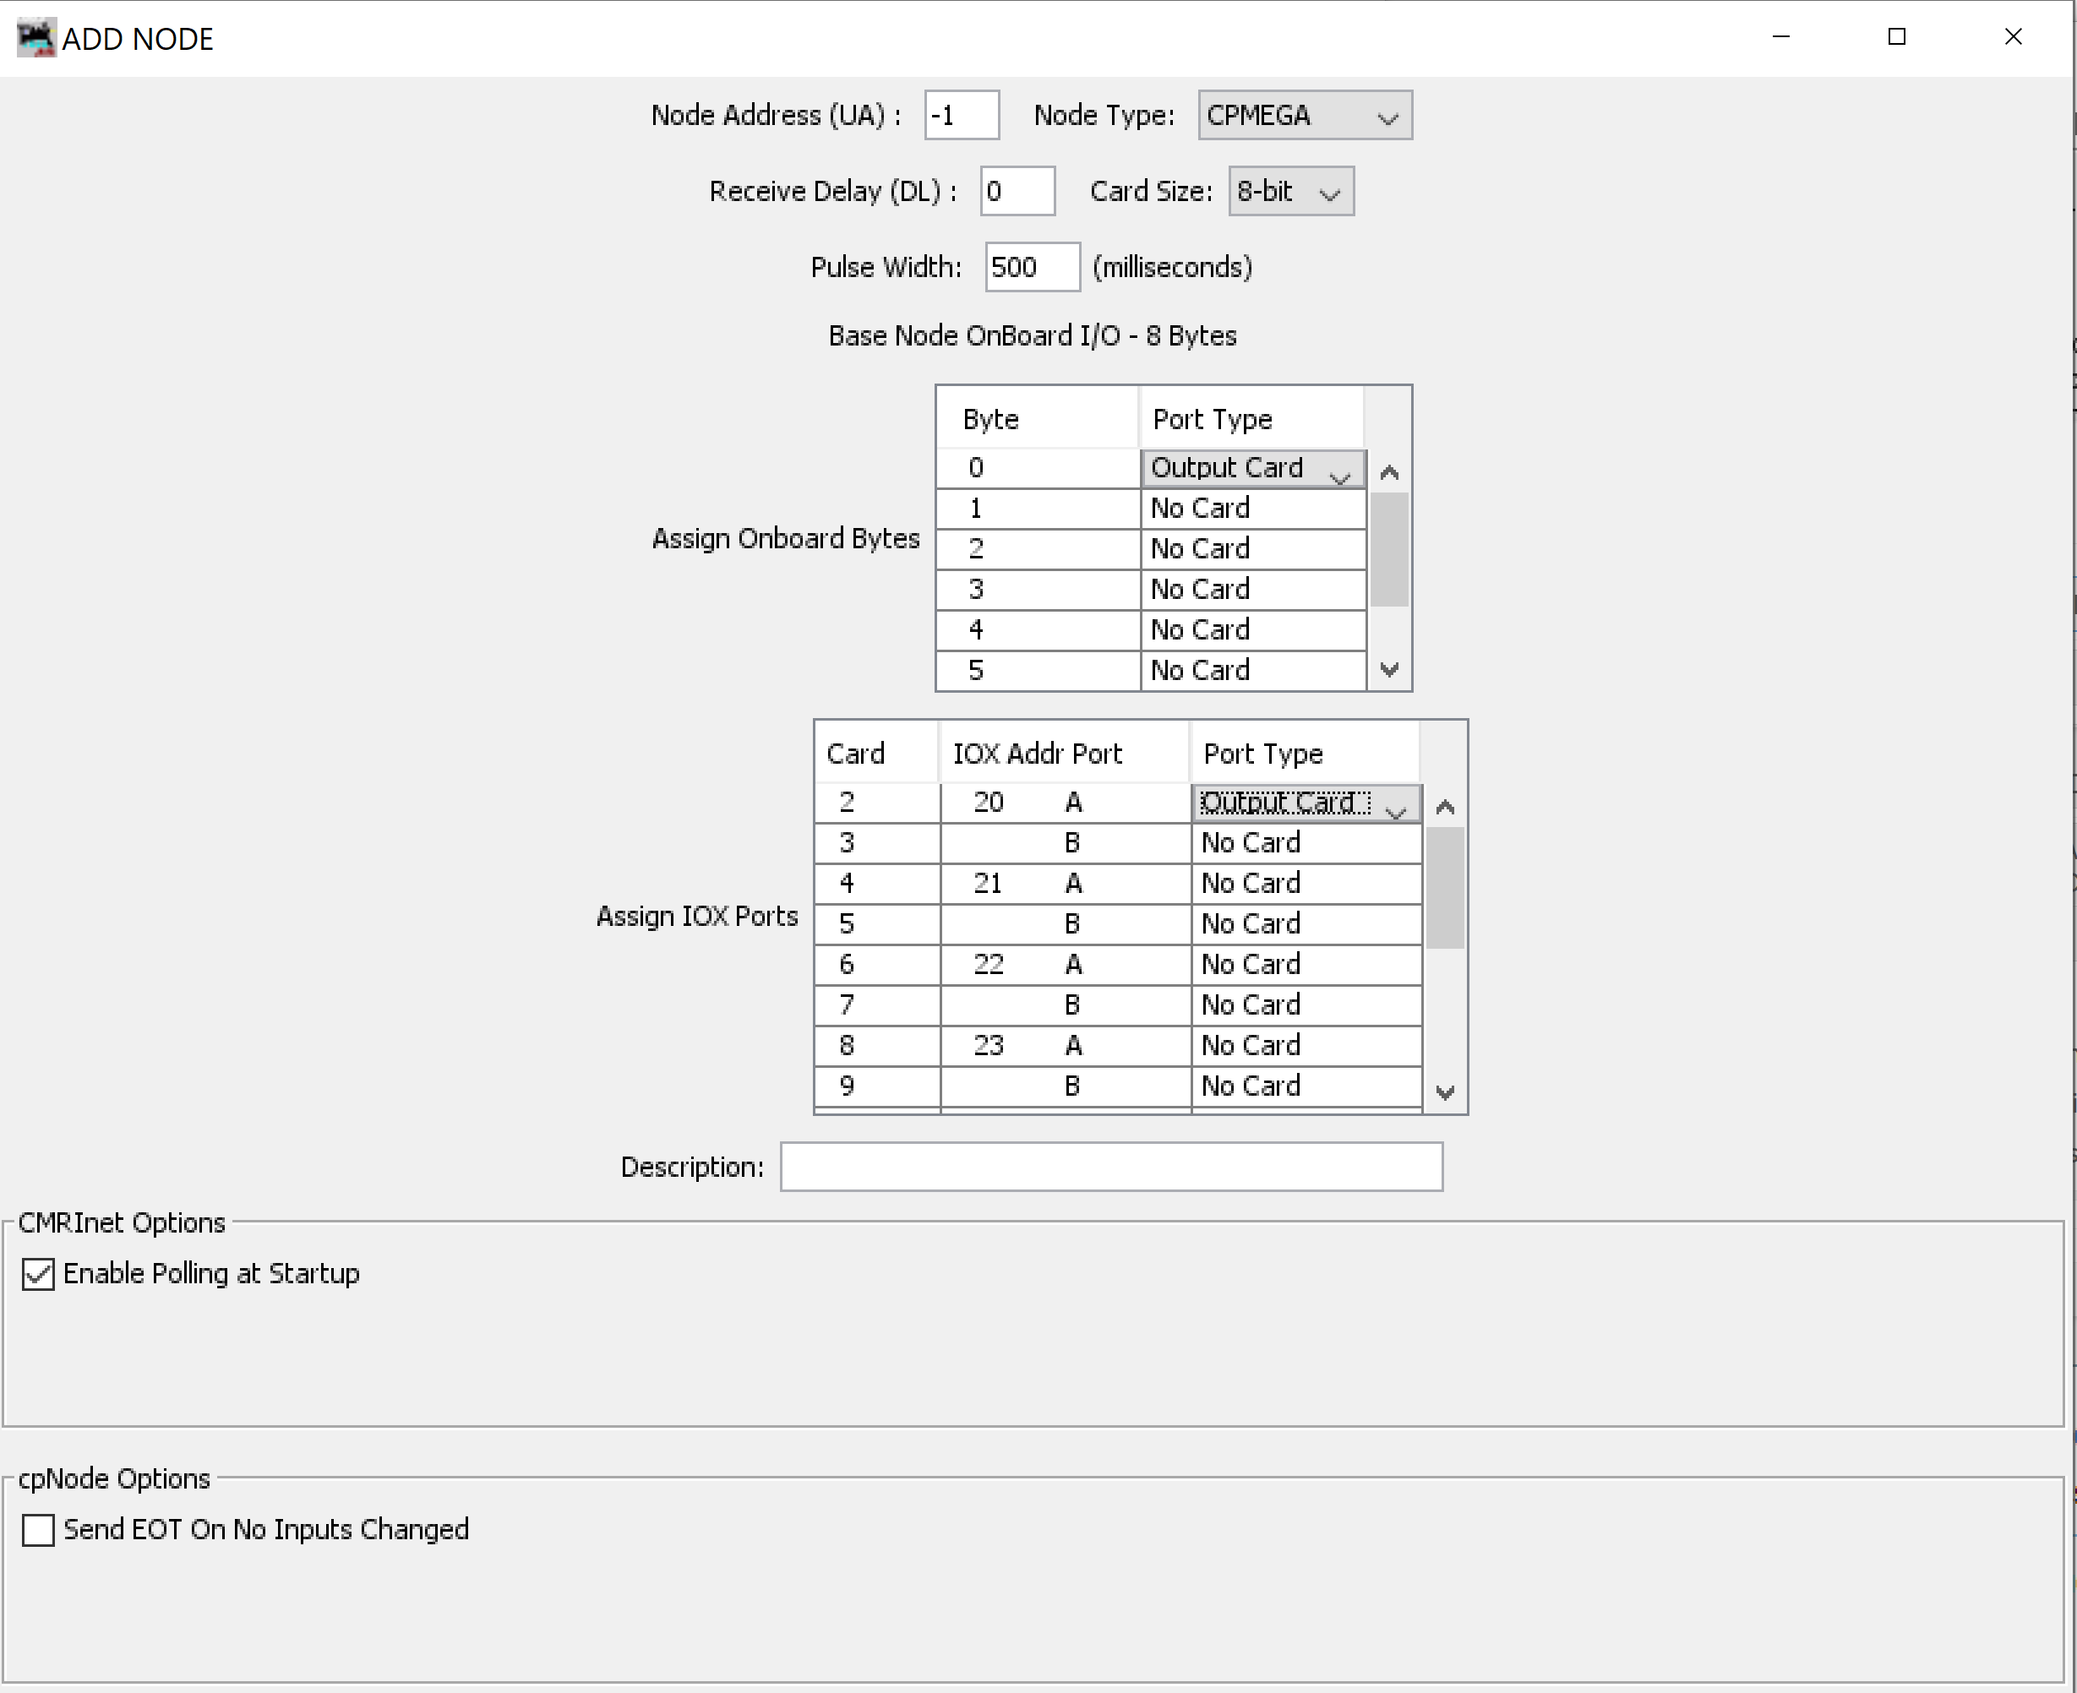Screen dimensions: 2077x1693
Task: Click the Pulse Width input field
Action: (1031, 267)
